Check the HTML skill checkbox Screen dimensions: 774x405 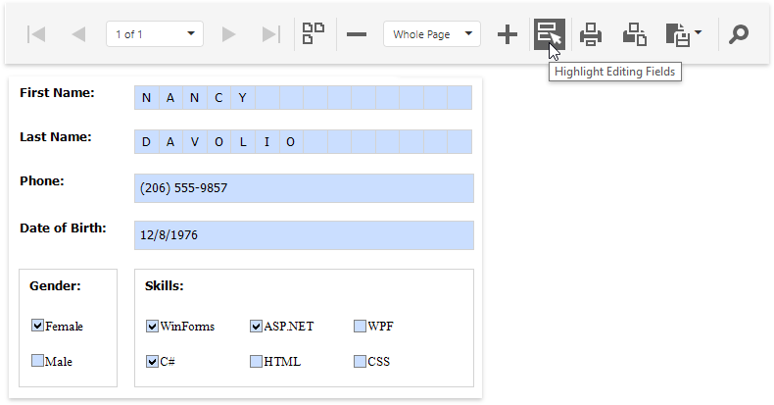257,361
